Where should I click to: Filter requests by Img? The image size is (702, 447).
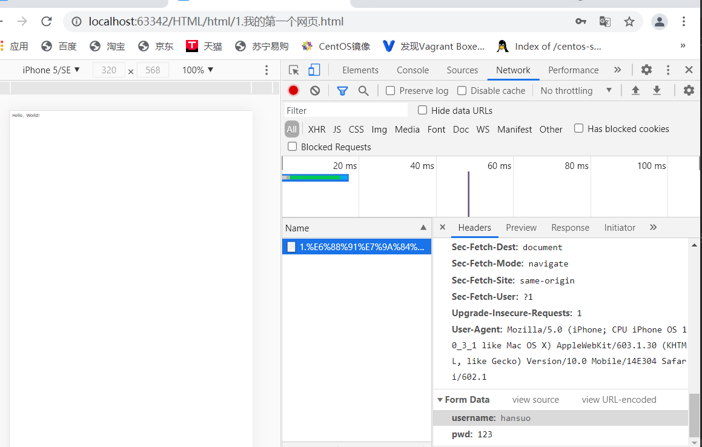[379, 130]
